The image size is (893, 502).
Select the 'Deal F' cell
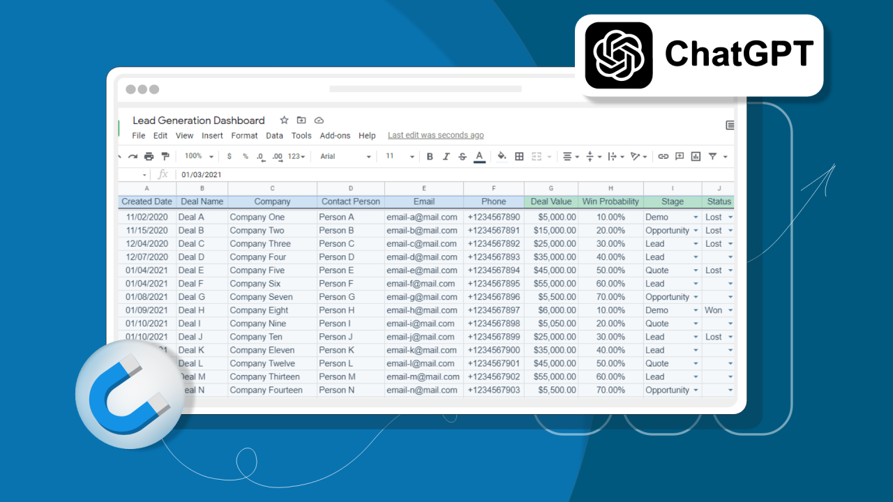[202, 284]
